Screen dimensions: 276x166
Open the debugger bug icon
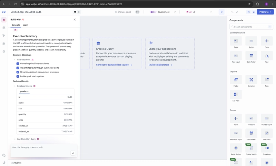coord(4,43)
